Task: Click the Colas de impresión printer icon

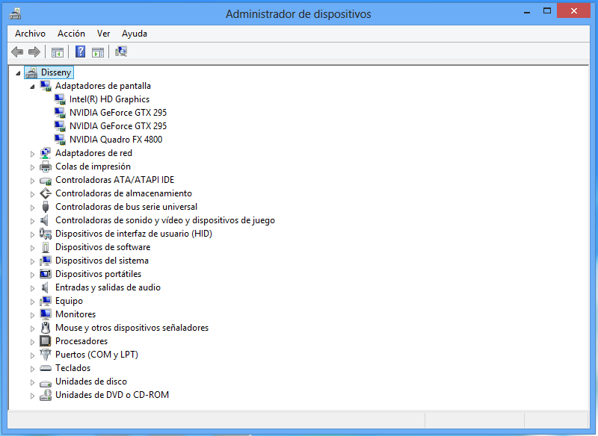Action: tap(46, 166)
